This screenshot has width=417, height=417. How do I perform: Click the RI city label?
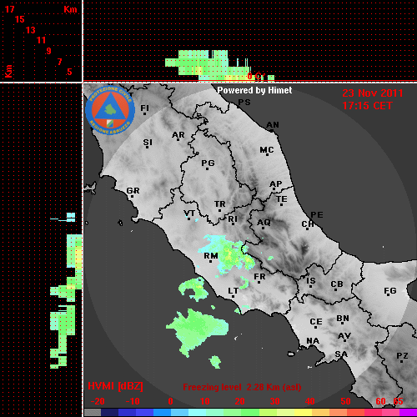pos(233,219)
